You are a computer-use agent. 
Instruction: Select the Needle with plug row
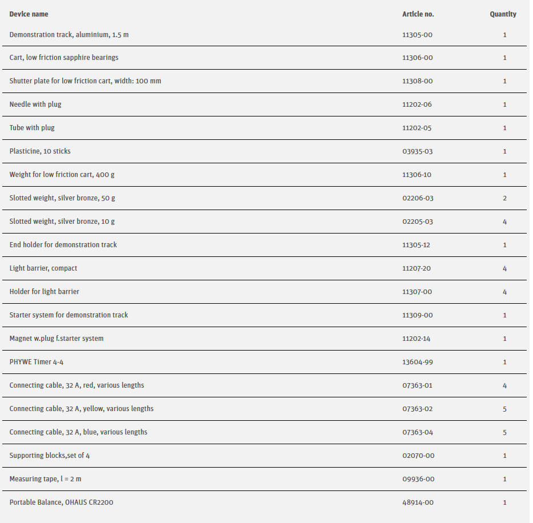[x=35, y=104]
